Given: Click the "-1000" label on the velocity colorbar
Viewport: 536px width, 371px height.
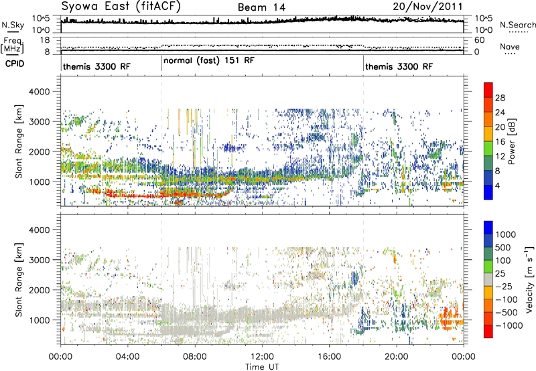Looking at the screenshot, I should tap(509, 325).
